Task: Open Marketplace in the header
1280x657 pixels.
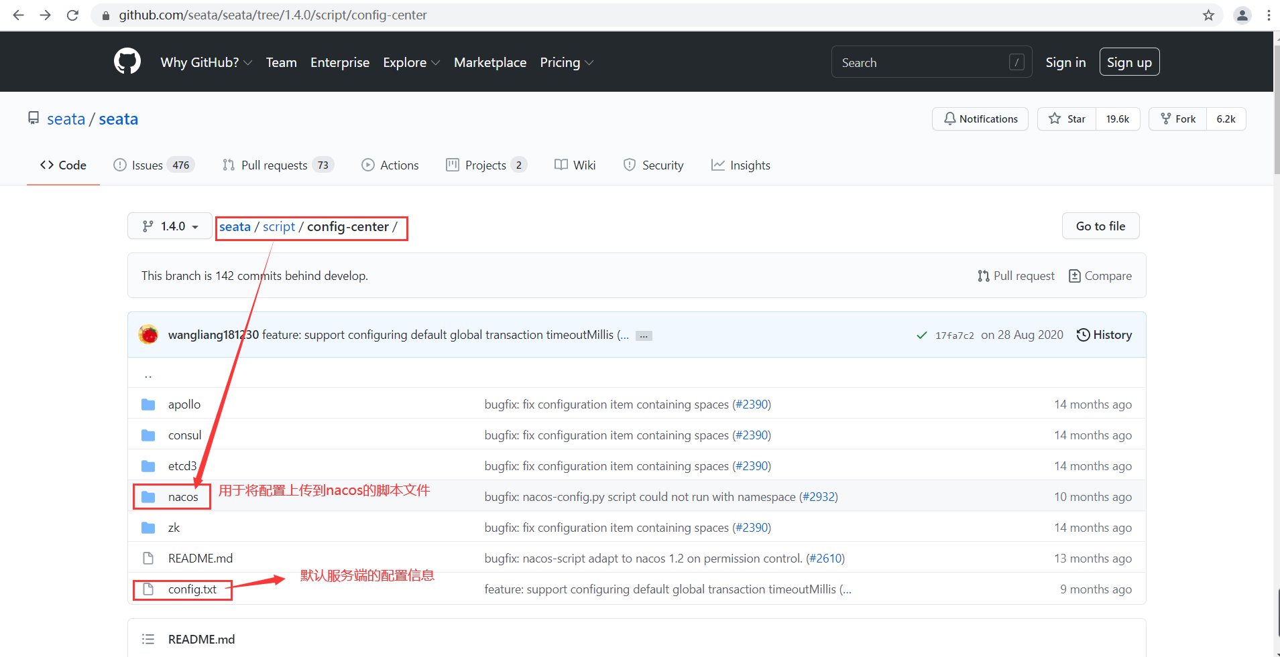Action: point(490,62)
